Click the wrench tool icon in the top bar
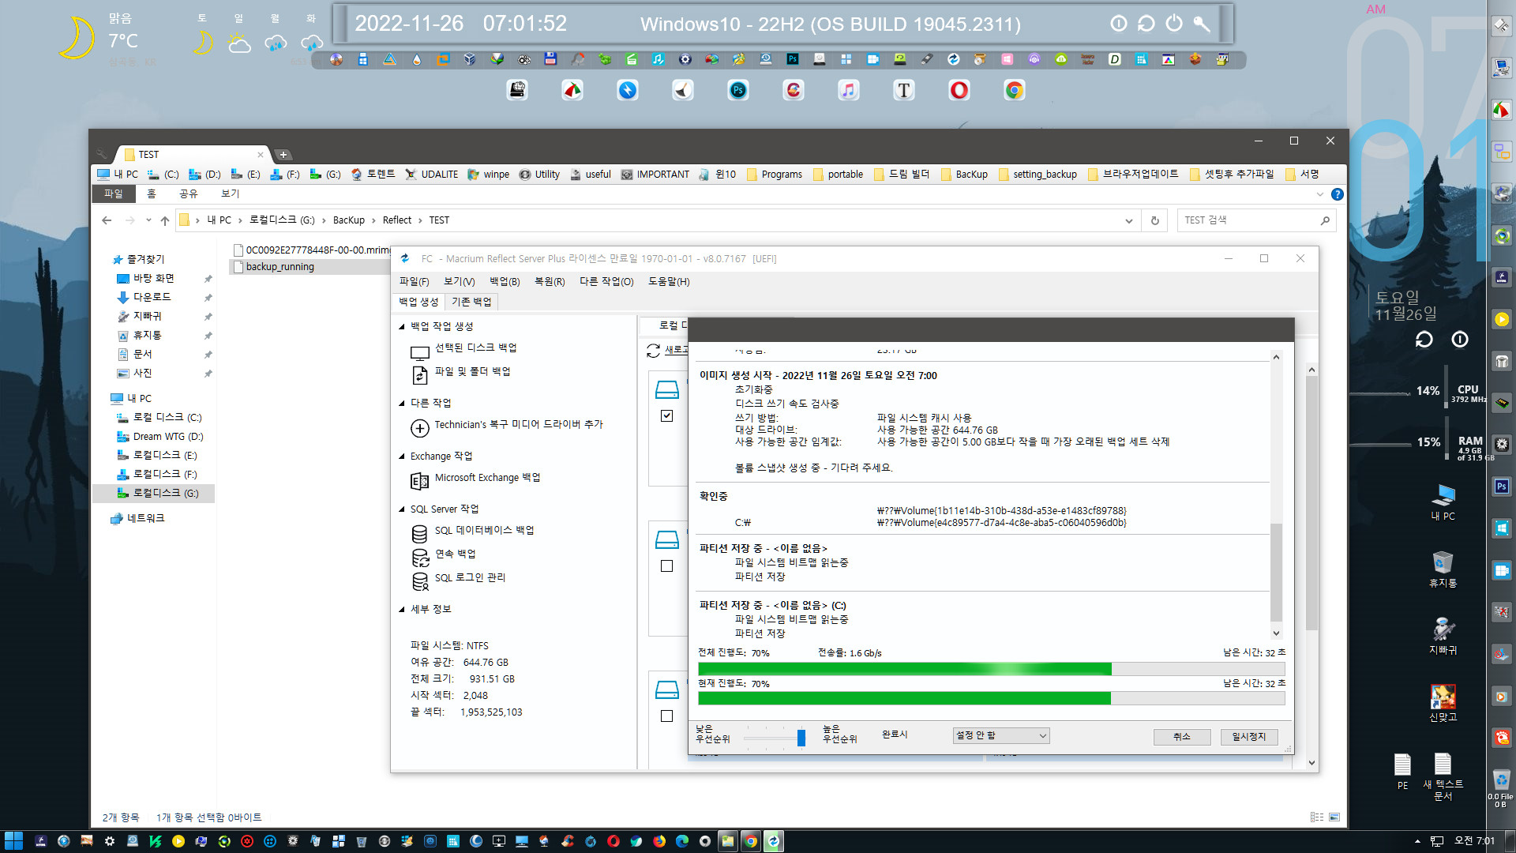The height and width of the screenshot is (853, 1516). click(1202, 24)
